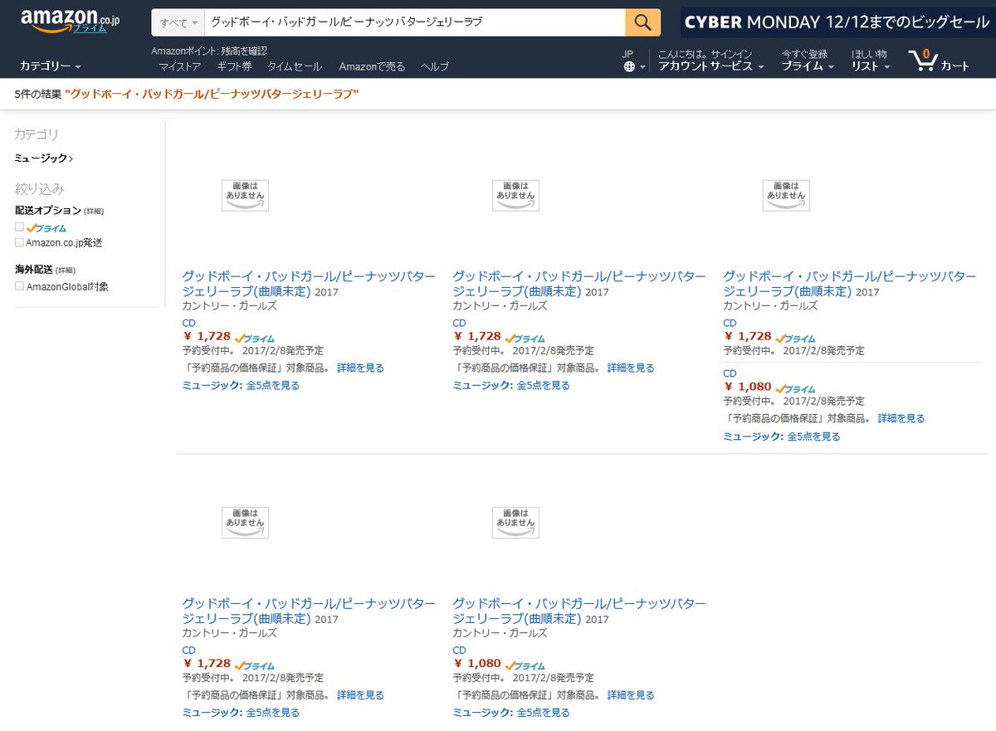The width and height of the screenshot is (996, 731).
Task: Click the JP globe language selector
Action: point(634,61)
